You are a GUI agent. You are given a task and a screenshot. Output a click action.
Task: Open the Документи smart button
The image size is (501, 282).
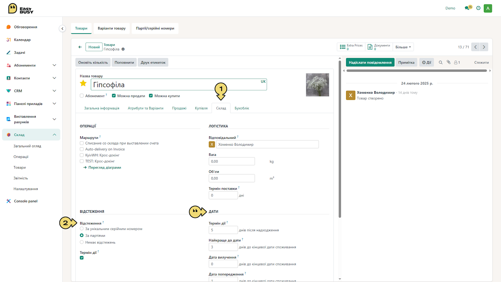(x=379, y=47)
